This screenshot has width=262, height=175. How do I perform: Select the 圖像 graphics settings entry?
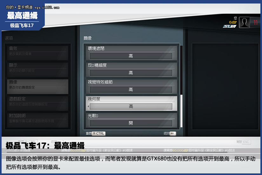pyautogui.click(x=37, y=87)
